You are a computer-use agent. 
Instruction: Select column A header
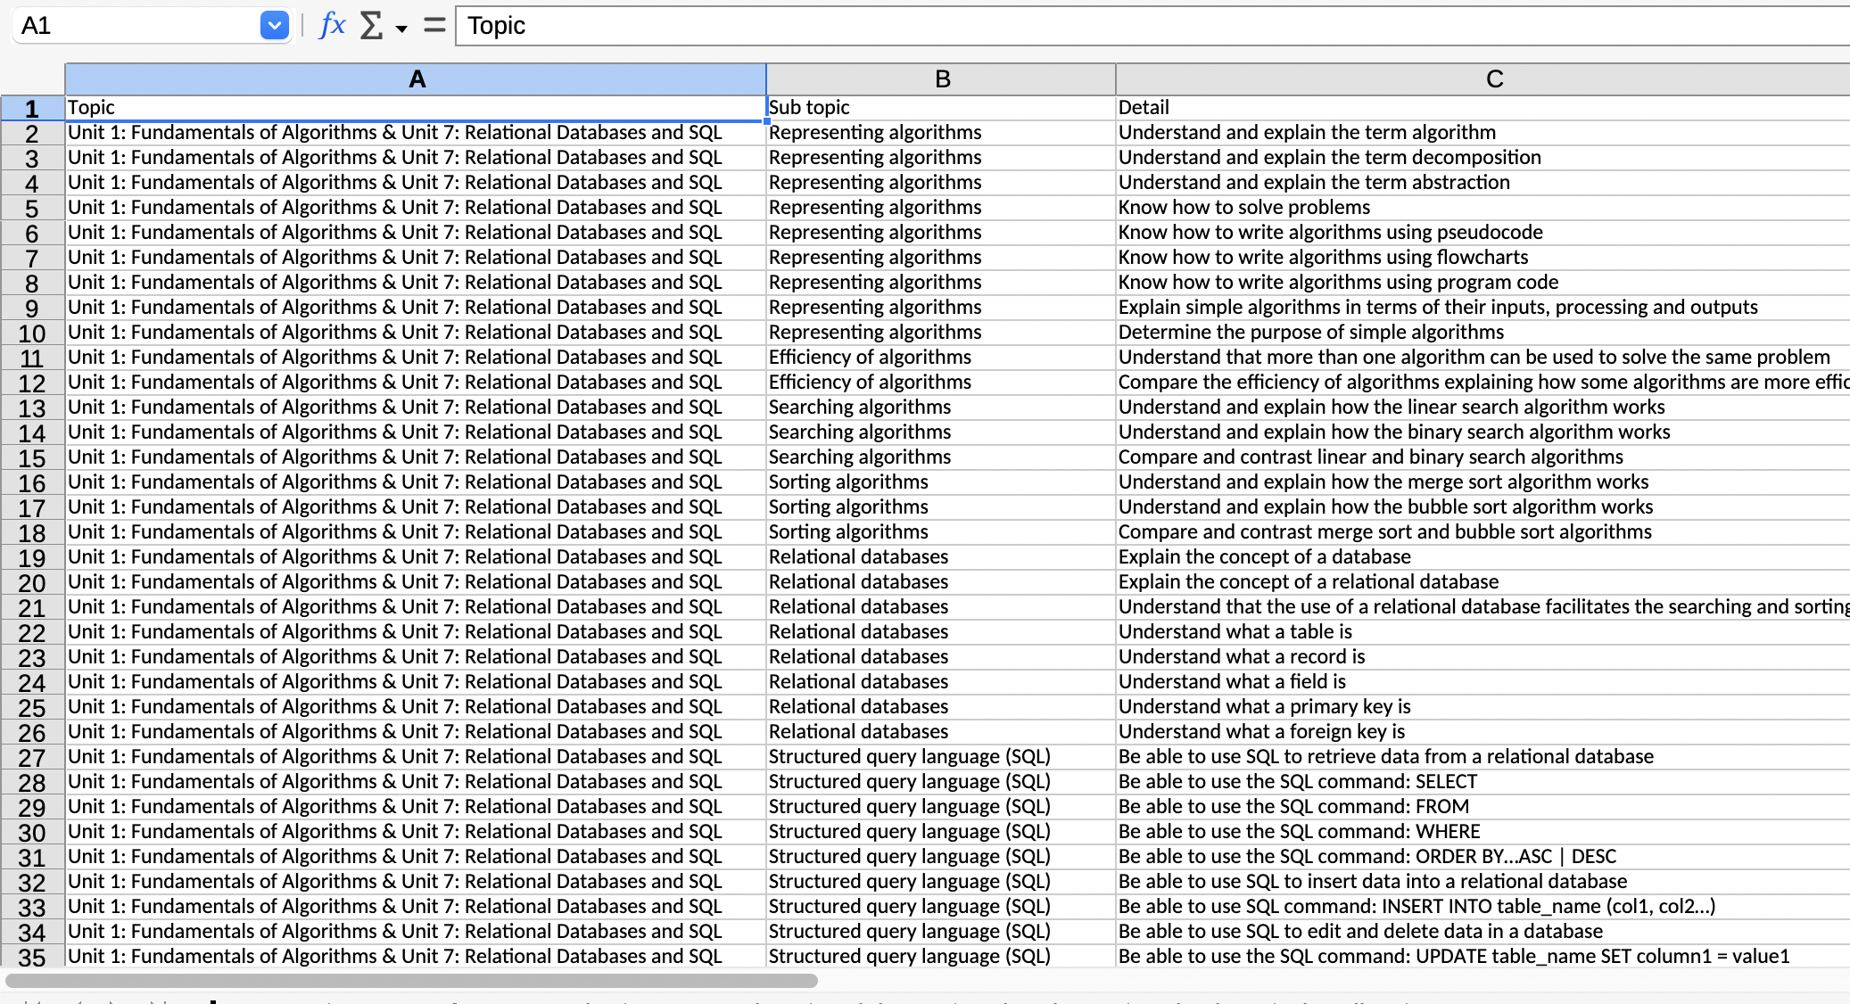416,79
